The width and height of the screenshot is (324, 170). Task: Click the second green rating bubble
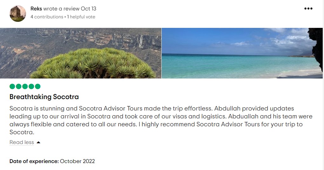pyautogui.click(x=19, y=86)
